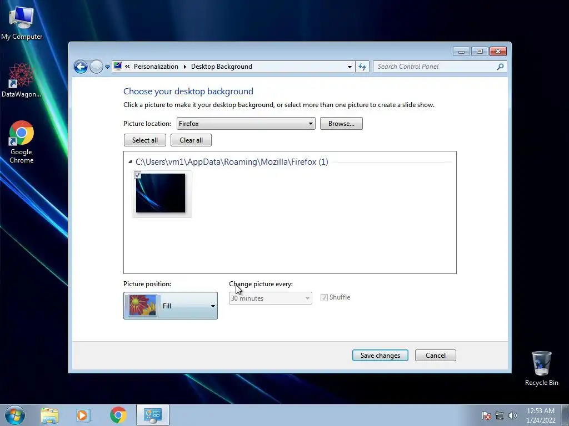This screenshot has height=426, width=569.
Task: Click the Browse... button
Action: click(x=341, y=124)
